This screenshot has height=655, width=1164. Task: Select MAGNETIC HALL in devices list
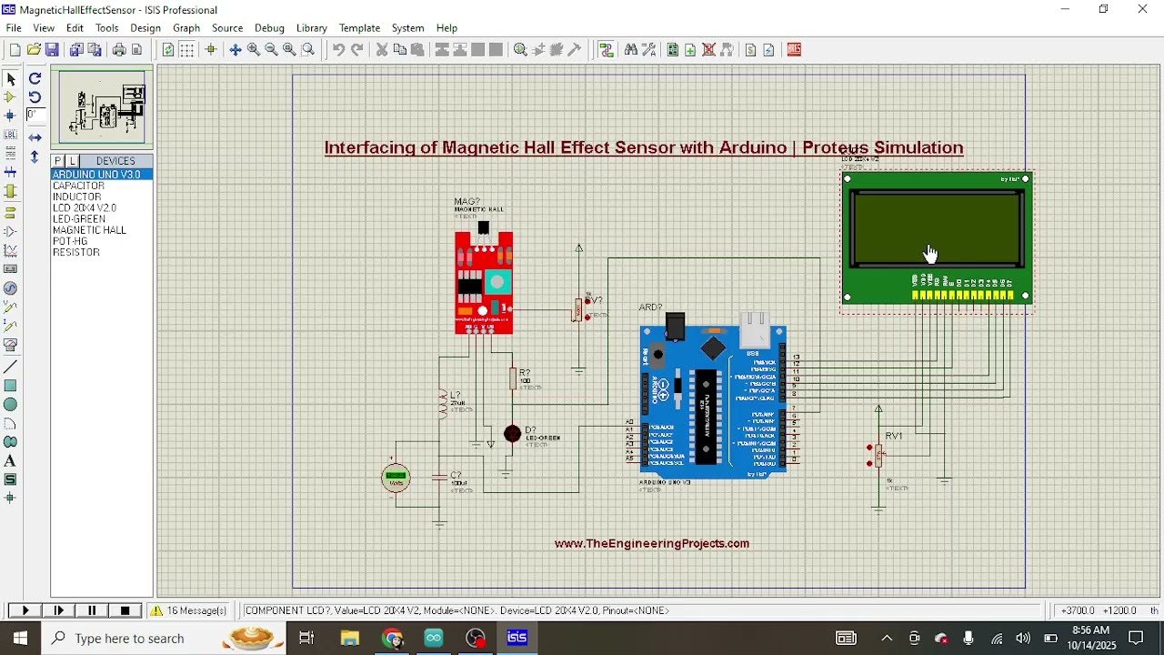click(x=102, y=230)
